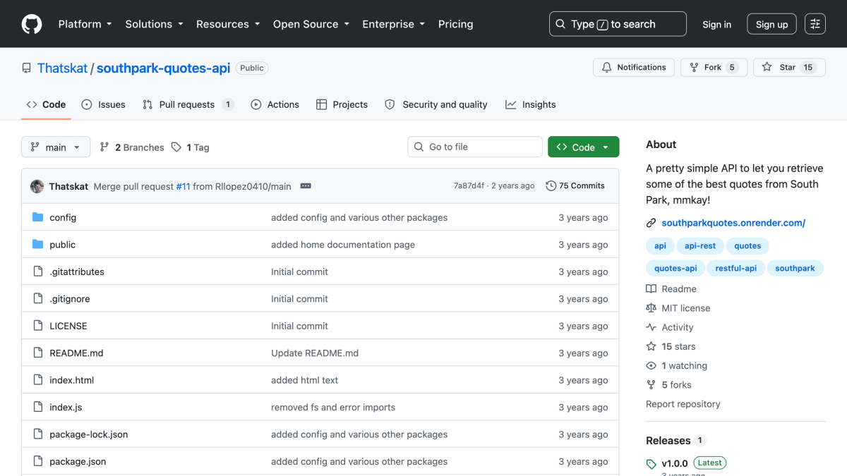
Task: Open the southpark-quotes-api repository link
Action: click(163, 68)
